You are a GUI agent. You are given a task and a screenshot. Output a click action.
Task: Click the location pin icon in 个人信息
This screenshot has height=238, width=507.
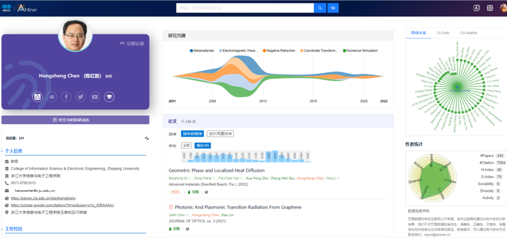pyautogui.click(x=7, y=212)
